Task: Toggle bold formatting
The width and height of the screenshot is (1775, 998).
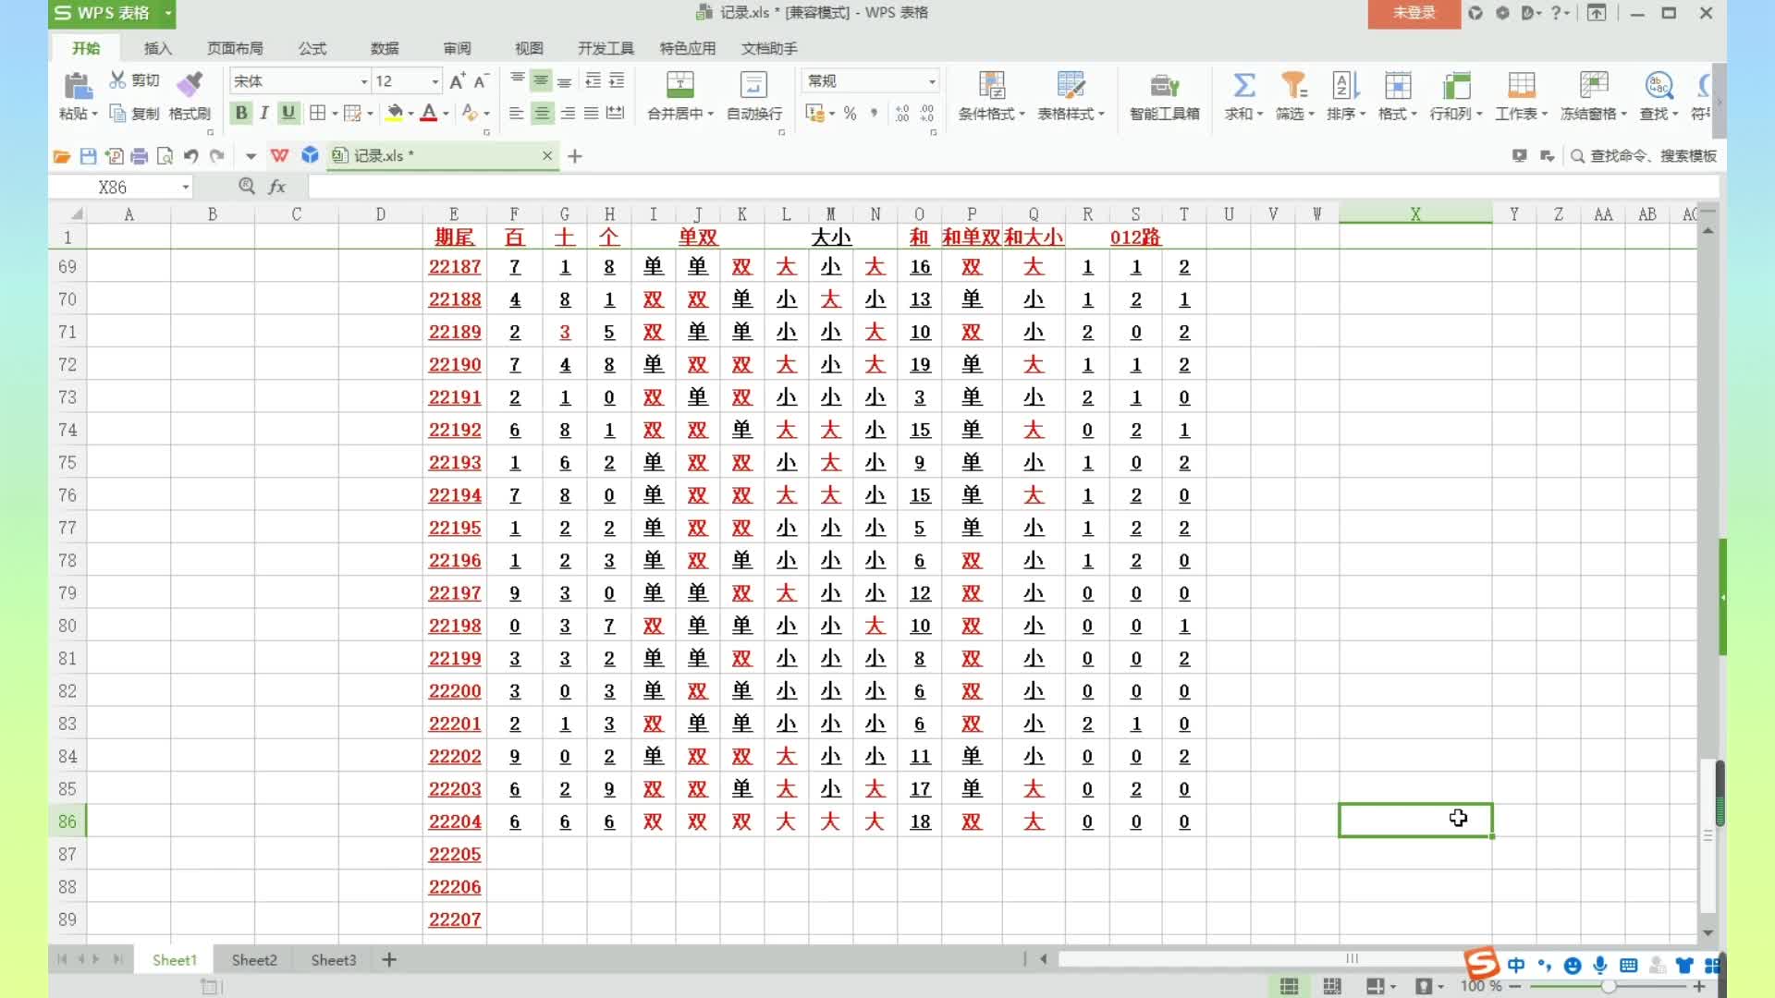Action: pyautogui.click(x=241, y=113)
